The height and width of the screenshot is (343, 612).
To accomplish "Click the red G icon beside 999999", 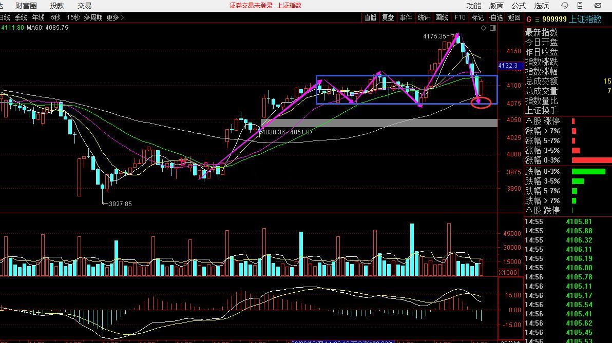I will point(529,19).
